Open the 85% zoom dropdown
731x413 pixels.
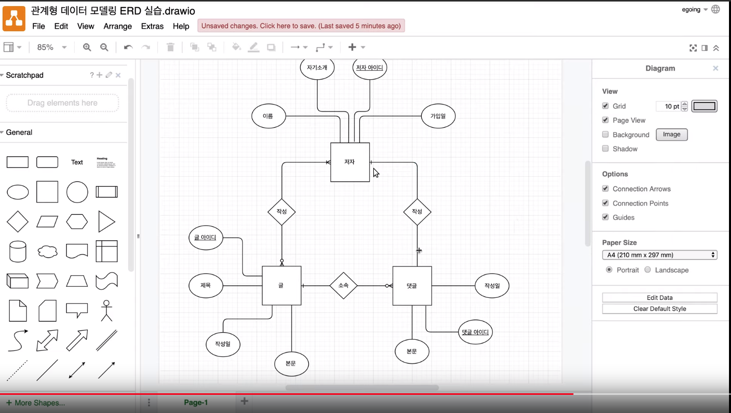[x=51, y=47]
